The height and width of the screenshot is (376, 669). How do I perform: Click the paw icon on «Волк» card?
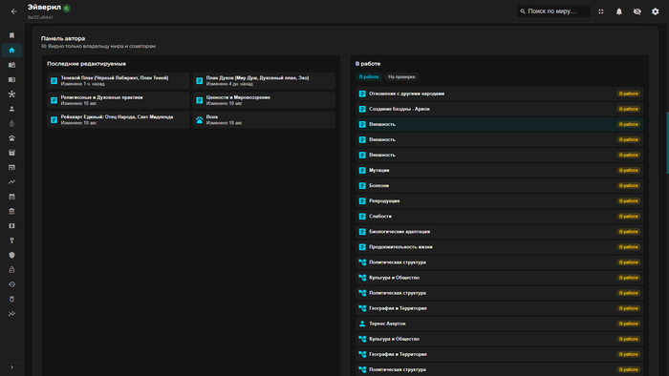pos(199,120)
